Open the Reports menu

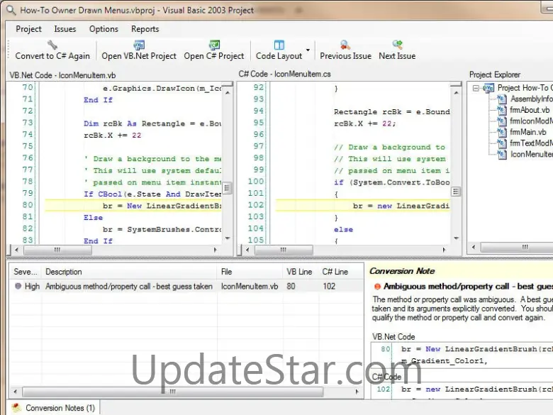pos(145,29)
